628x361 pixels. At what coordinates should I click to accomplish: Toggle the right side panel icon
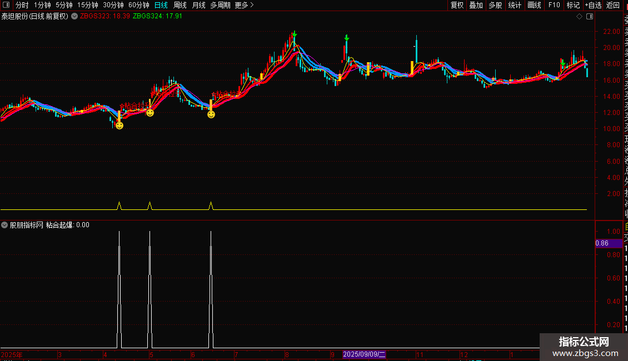point(589,17)
